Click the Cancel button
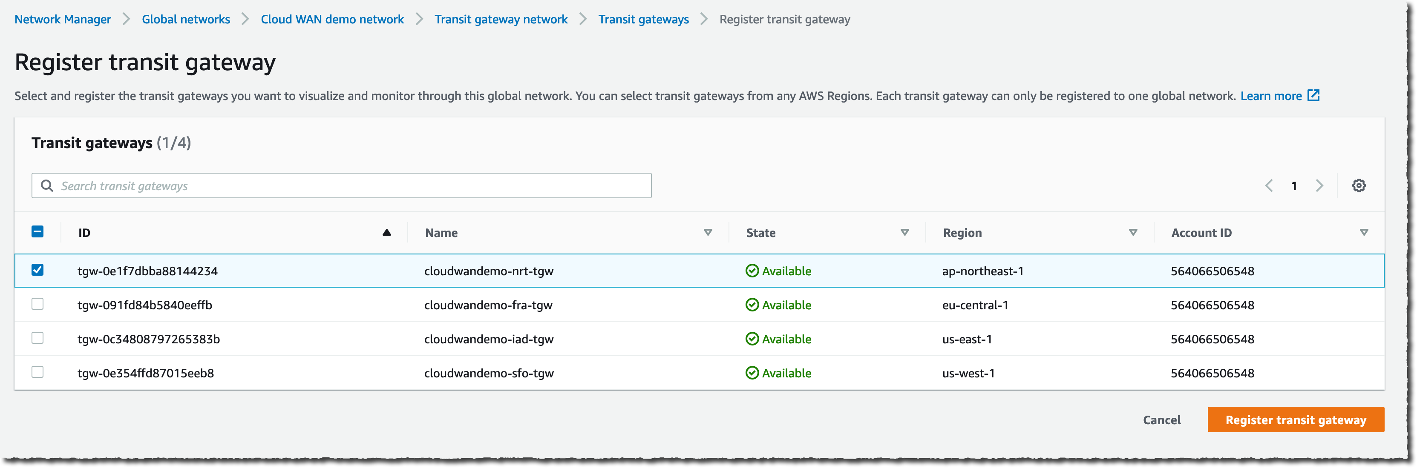 1161,419
